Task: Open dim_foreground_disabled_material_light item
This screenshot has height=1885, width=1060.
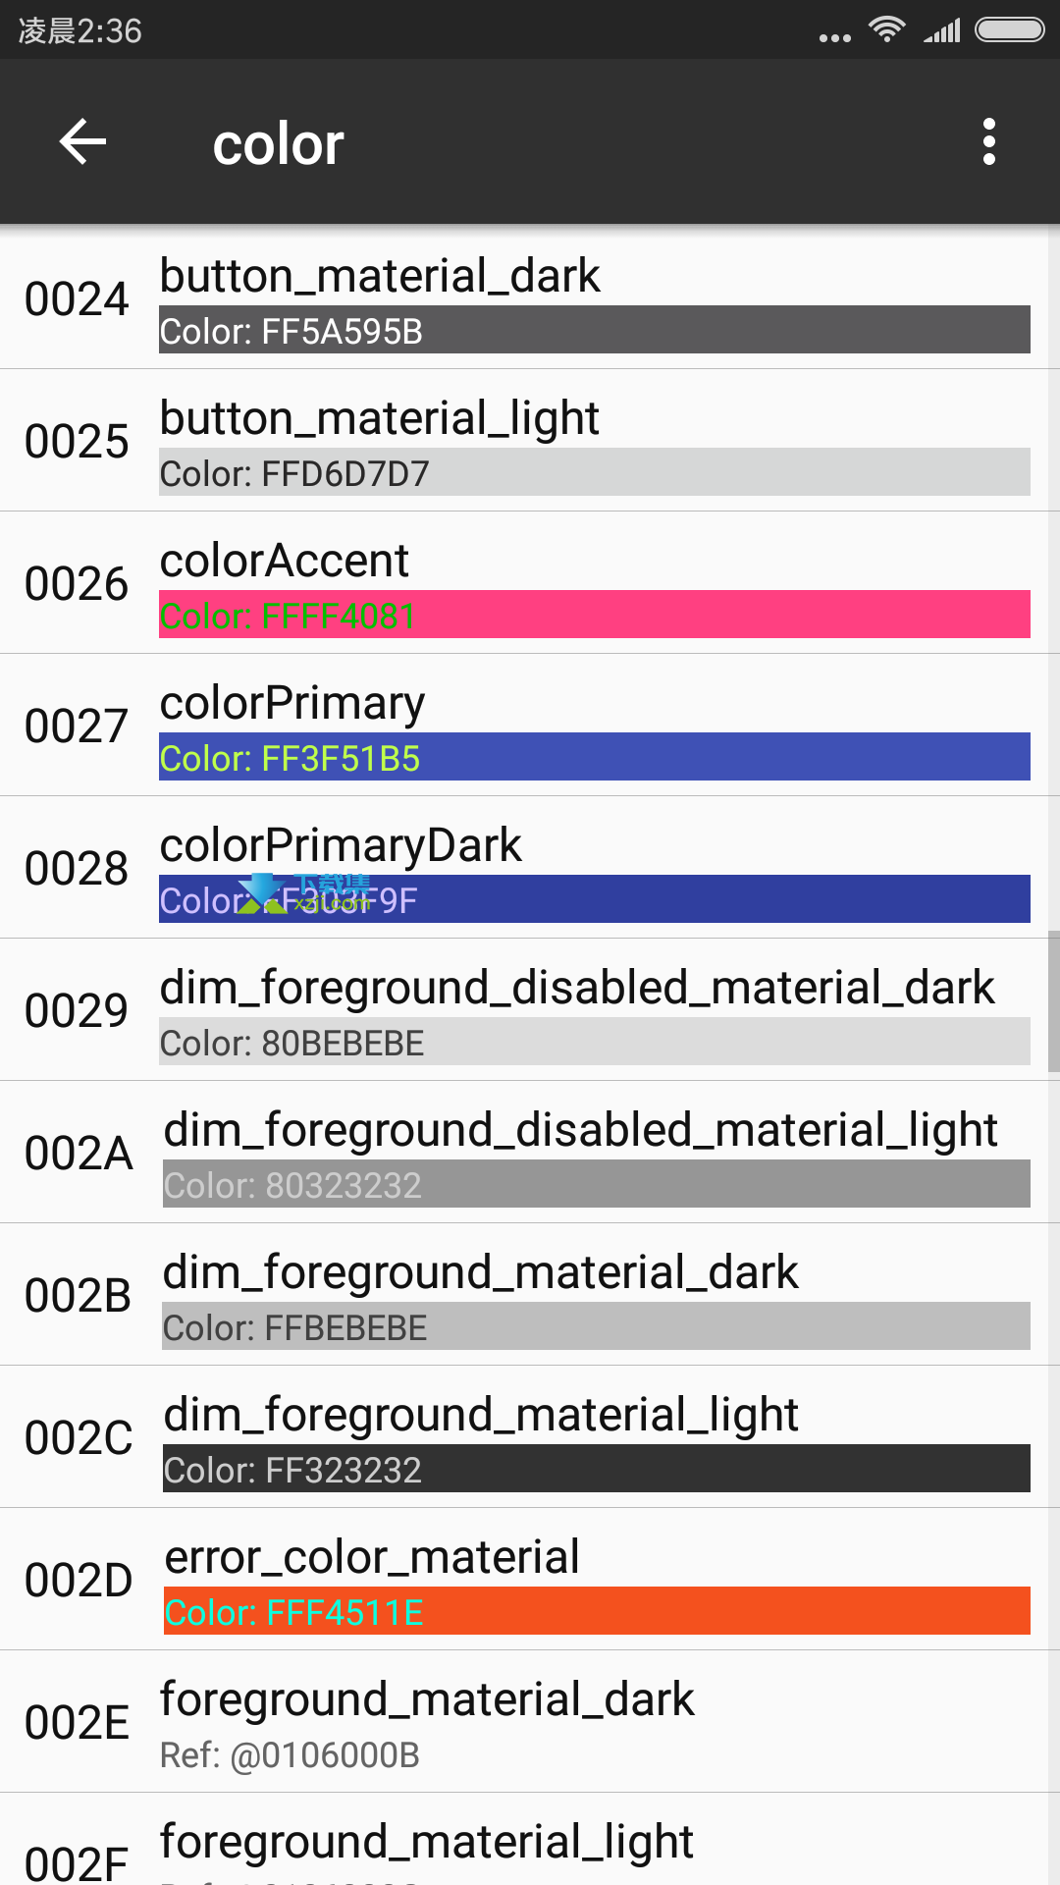Action: (530, 1153)
